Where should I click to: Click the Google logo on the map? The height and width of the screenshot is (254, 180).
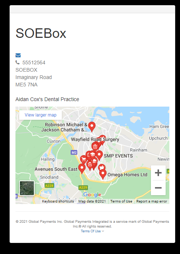point(92,194)
